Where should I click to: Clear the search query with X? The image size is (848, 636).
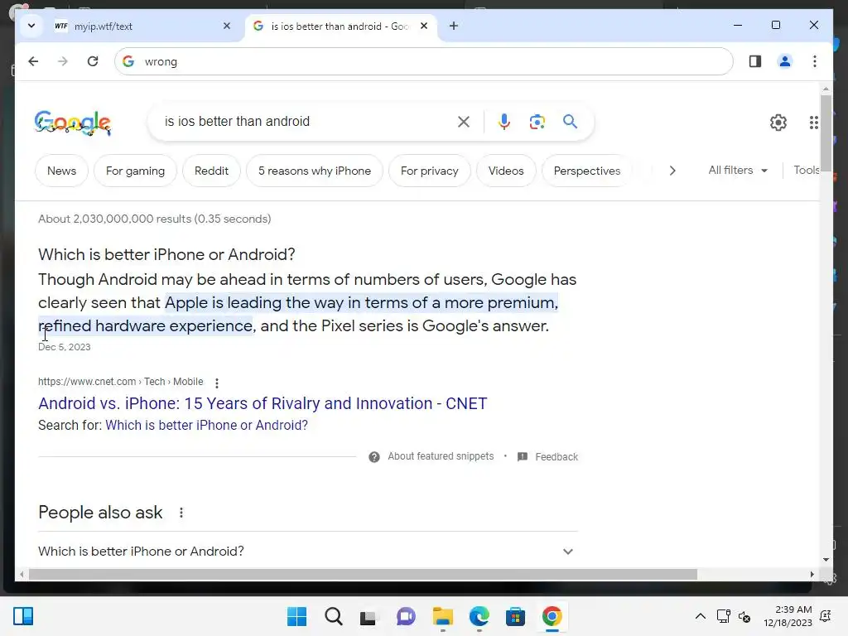[x=464, y=122]
